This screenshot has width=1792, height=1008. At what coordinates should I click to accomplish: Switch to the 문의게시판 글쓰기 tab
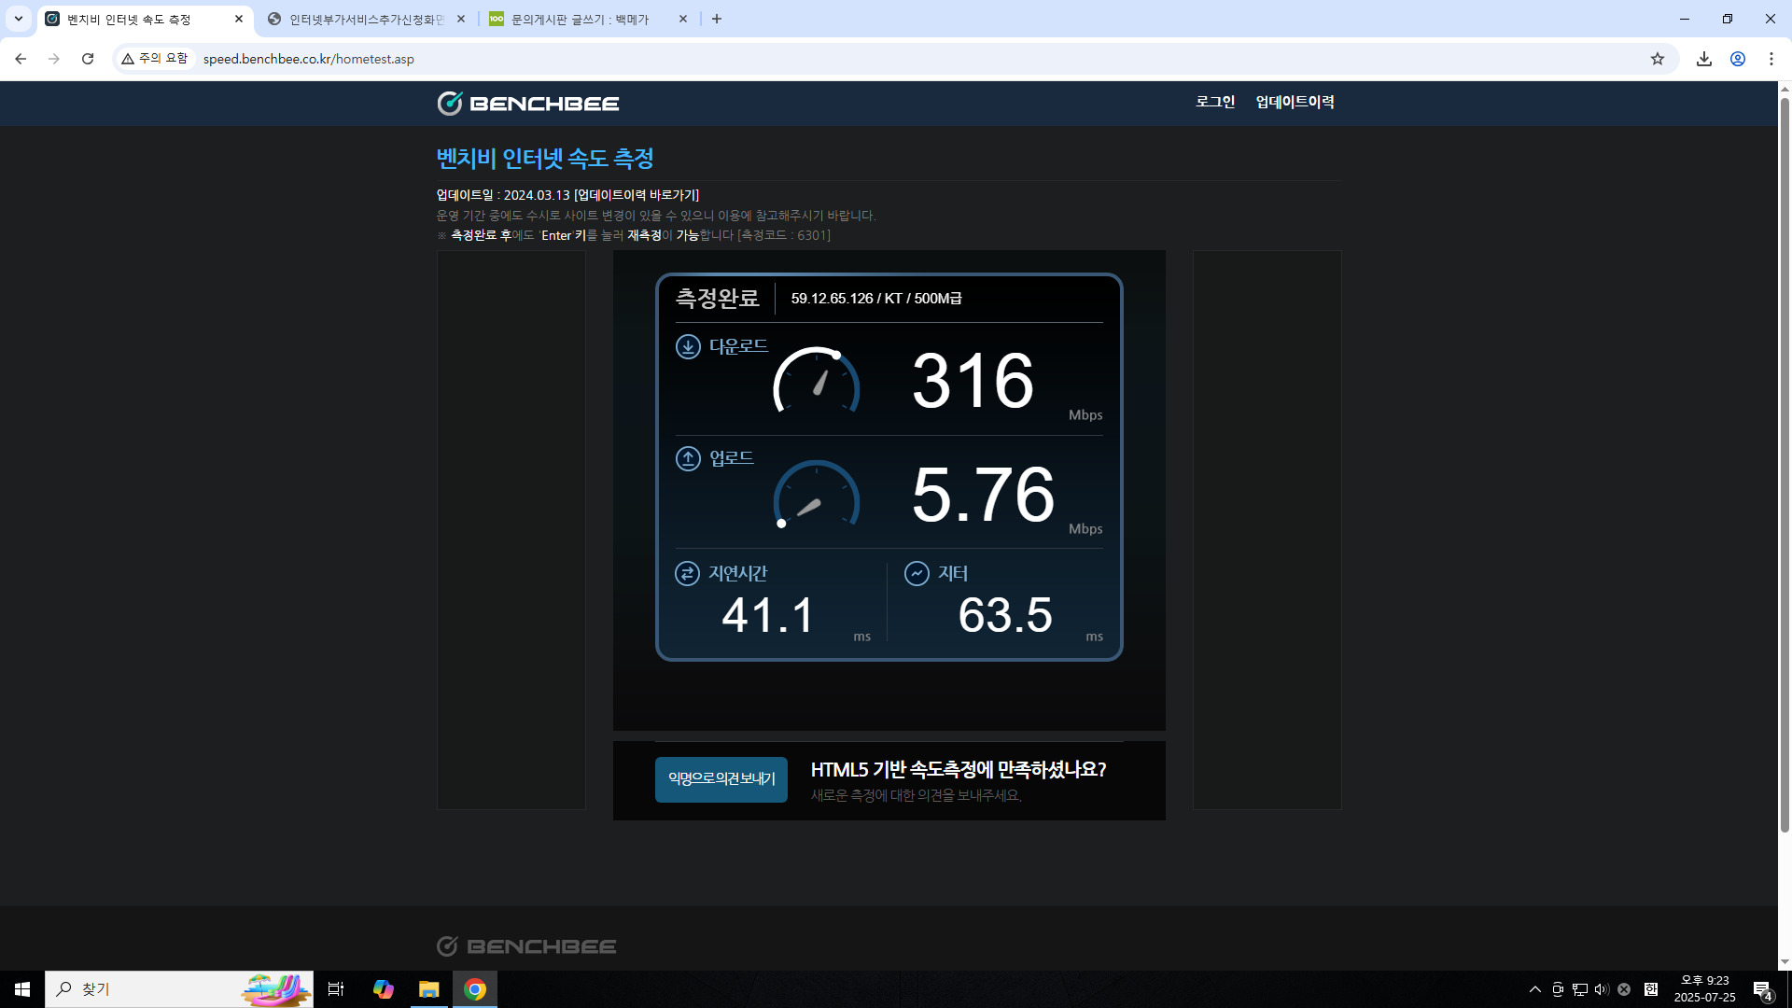pyautogui.click(x=588, y=19)
